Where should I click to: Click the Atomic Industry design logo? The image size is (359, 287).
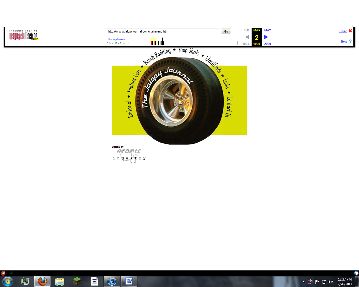[129, 156]
